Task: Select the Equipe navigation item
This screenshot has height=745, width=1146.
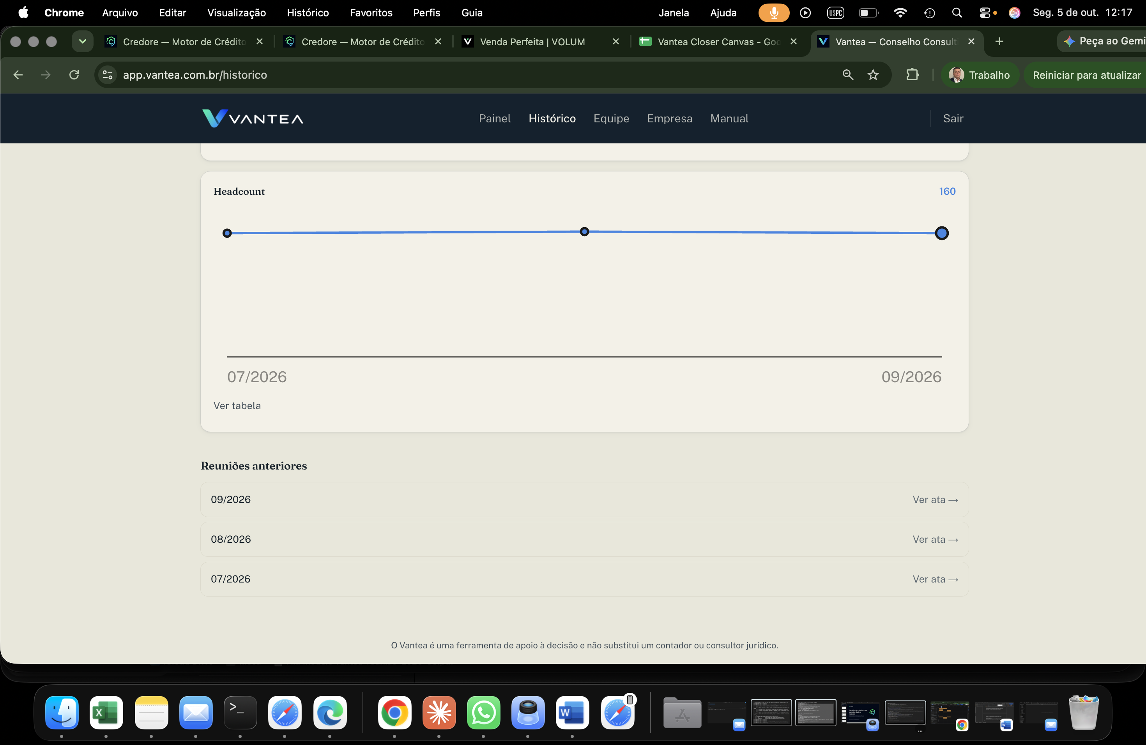Action: [x=611, y=118]
